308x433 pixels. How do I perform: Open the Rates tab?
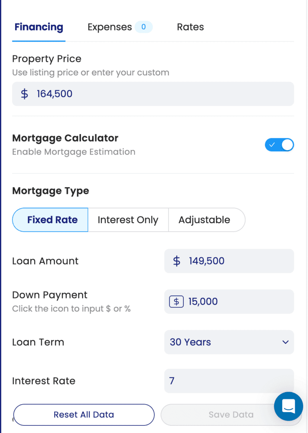coord(190,27)
